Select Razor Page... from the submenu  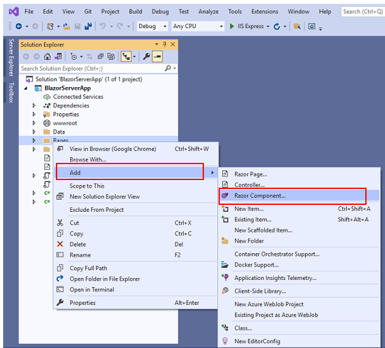click(x=299, y=174)
